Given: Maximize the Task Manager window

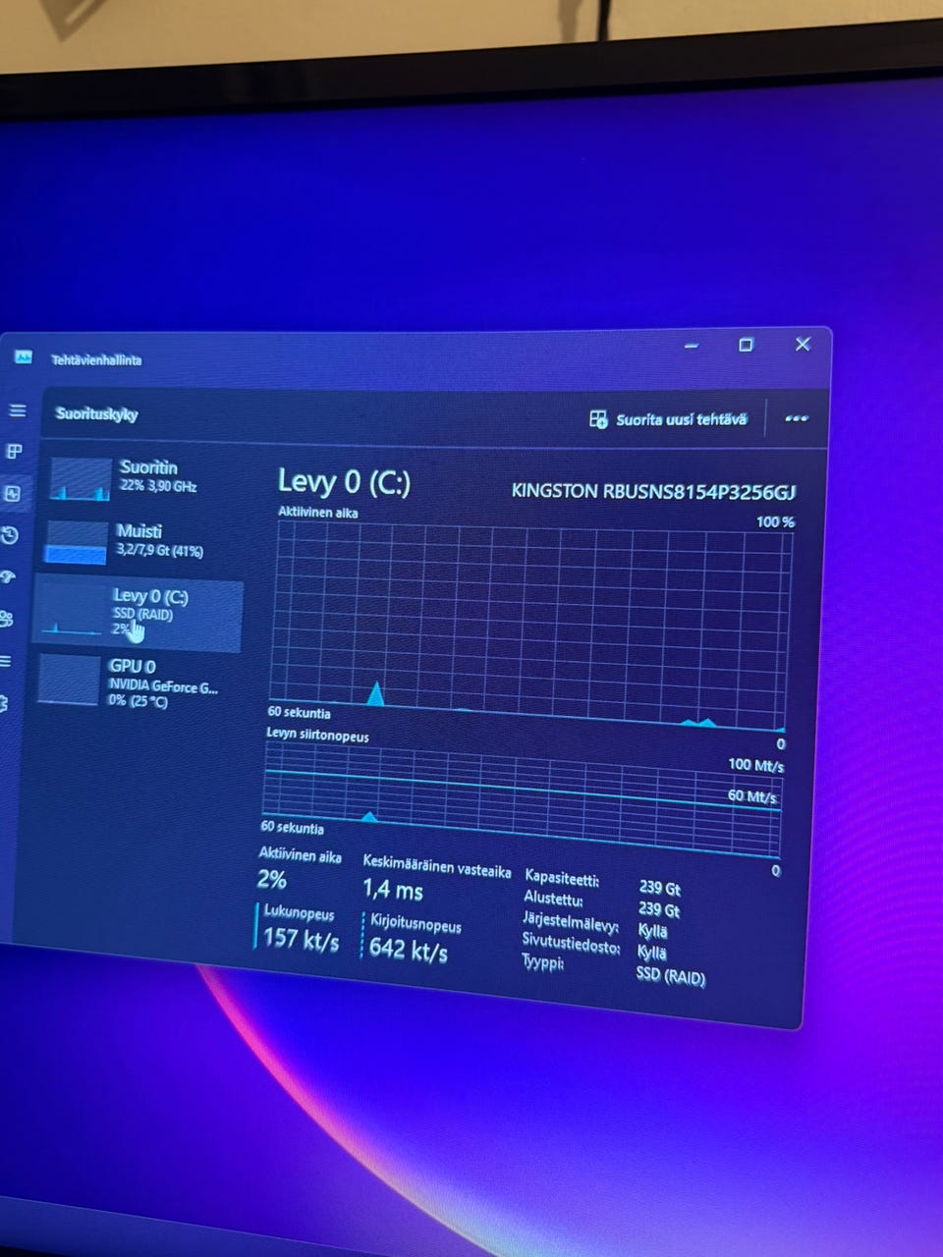Looking at the screenshot, I should point(746,345).
